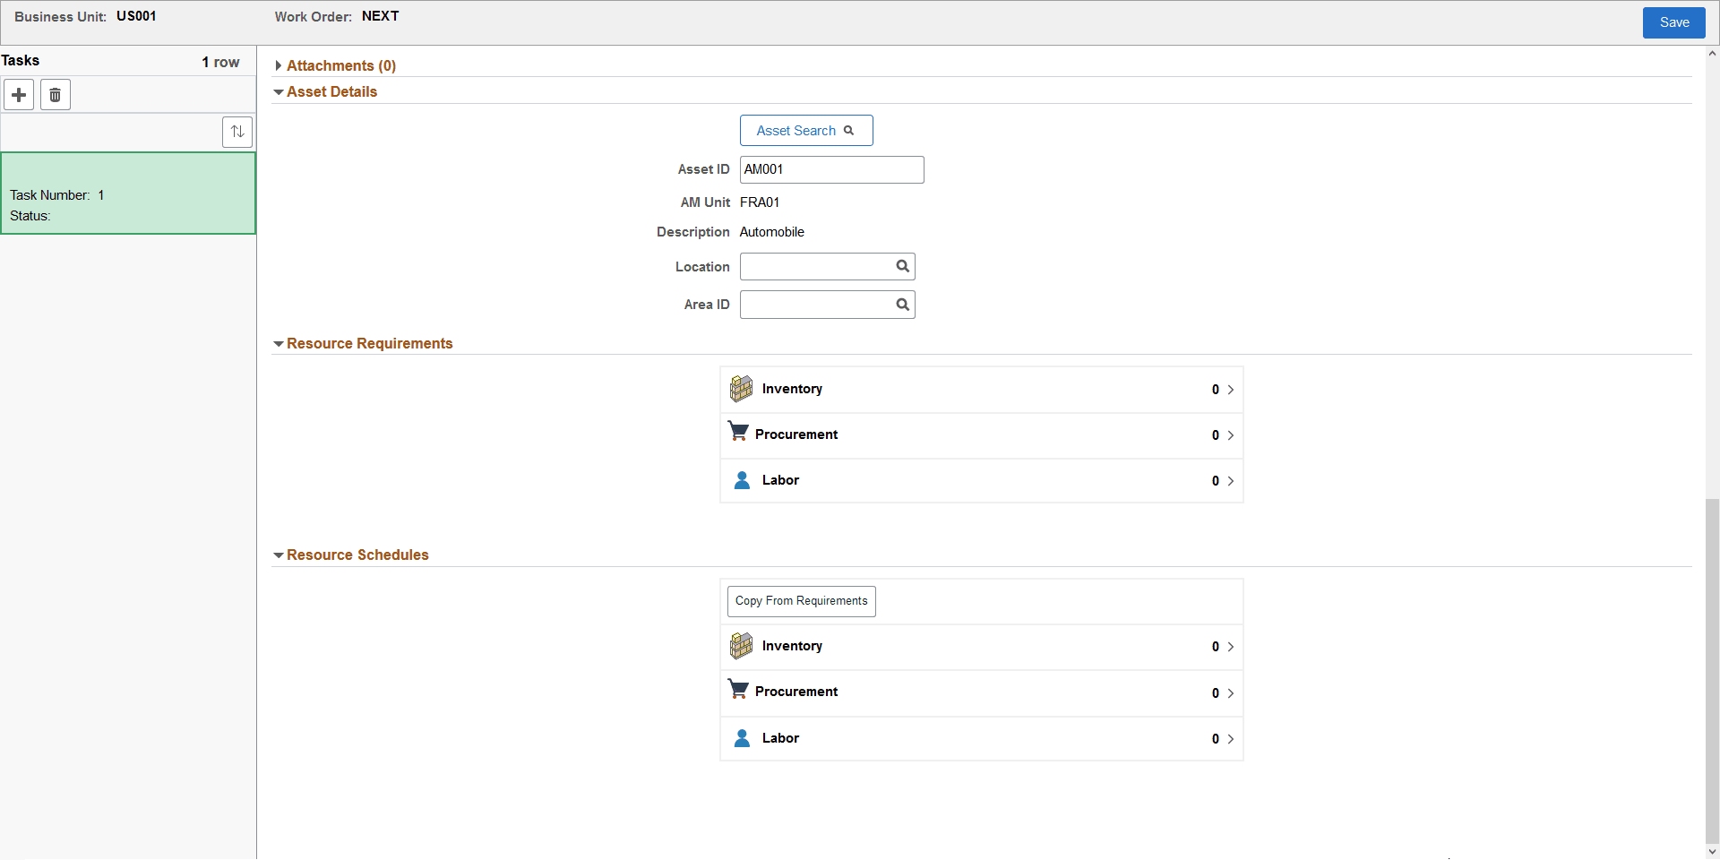Screen dimensions: 1720x860
Task: Open Labor details with its chevron arrow
Action: [x=1231, y=481]
